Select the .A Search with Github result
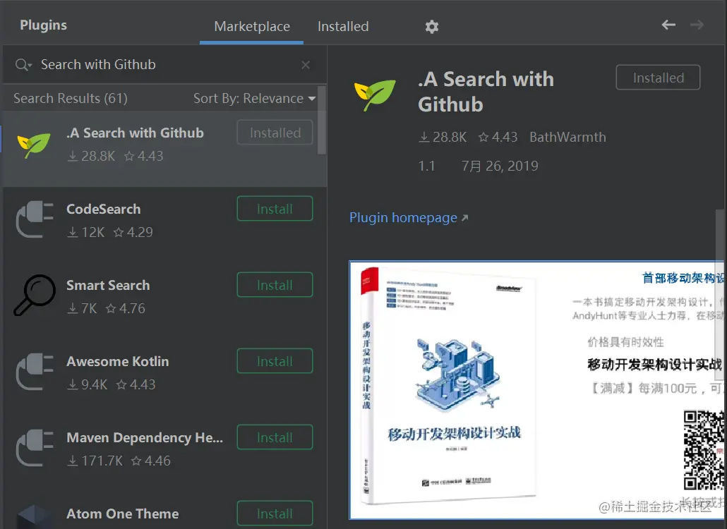 click(x=164, y=149)
